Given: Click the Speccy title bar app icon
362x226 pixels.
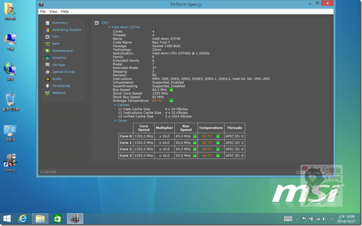Looking at the screenshot, I should click(x=41, y=4).
